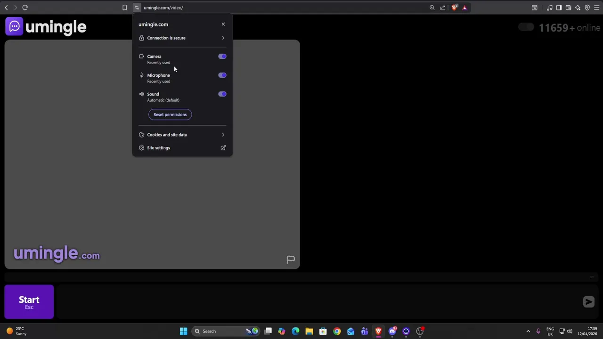The height and width of the screenshot is (339, 603).
Task: Bookmark this page using the bookmark icon
Action: point(124,8)
